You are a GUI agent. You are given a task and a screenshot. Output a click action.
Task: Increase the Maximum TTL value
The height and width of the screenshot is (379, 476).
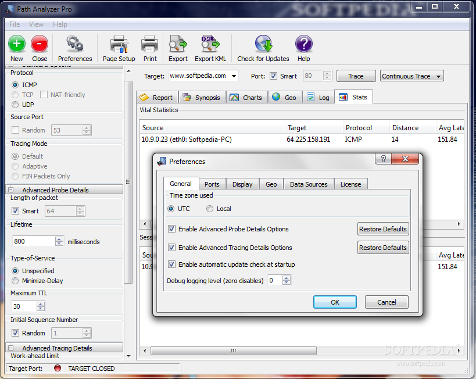40,304
